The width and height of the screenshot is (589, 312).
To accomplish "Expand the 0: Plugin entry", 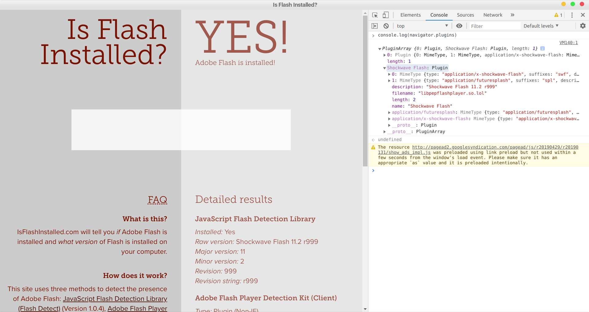I will point(384,55).
